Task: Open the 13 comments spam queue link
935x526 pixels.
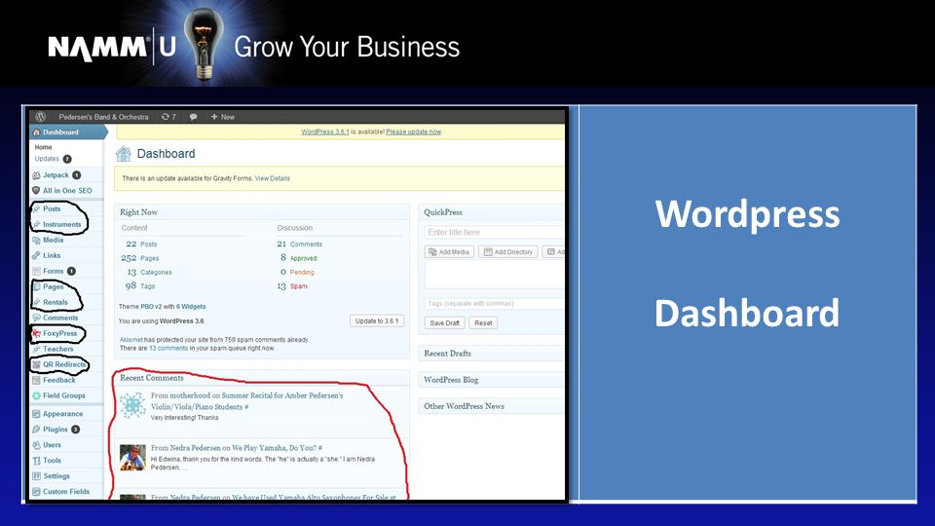Action: click(x=168, y=349)
